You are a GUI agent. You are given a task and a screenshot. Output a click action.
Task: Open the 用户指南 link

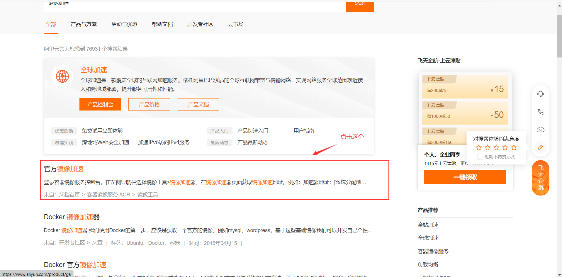coord(304,131)
